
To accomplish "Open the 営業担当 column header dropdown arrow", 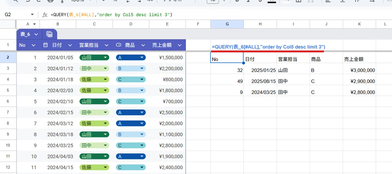I will point(106,45).
